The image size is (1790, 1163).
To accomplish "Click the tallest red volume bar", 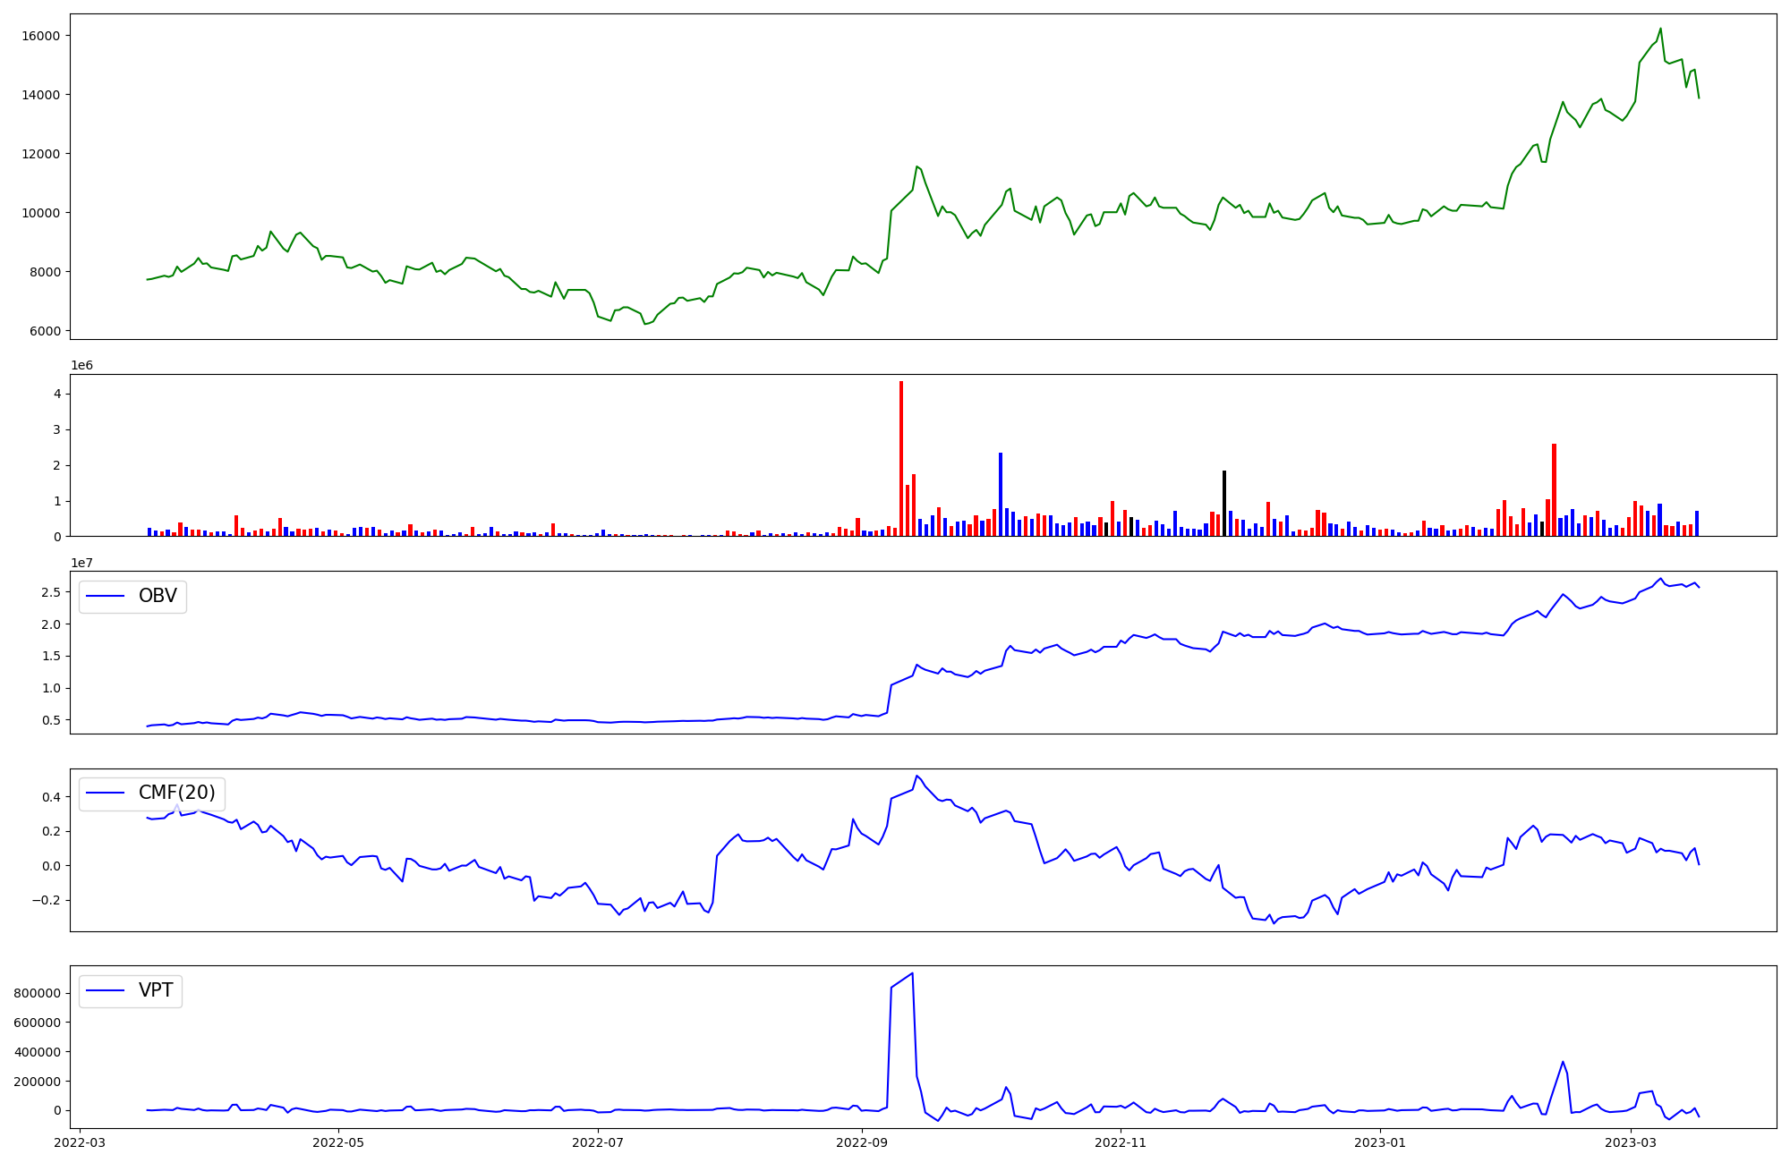I will [x=901, y=456].
